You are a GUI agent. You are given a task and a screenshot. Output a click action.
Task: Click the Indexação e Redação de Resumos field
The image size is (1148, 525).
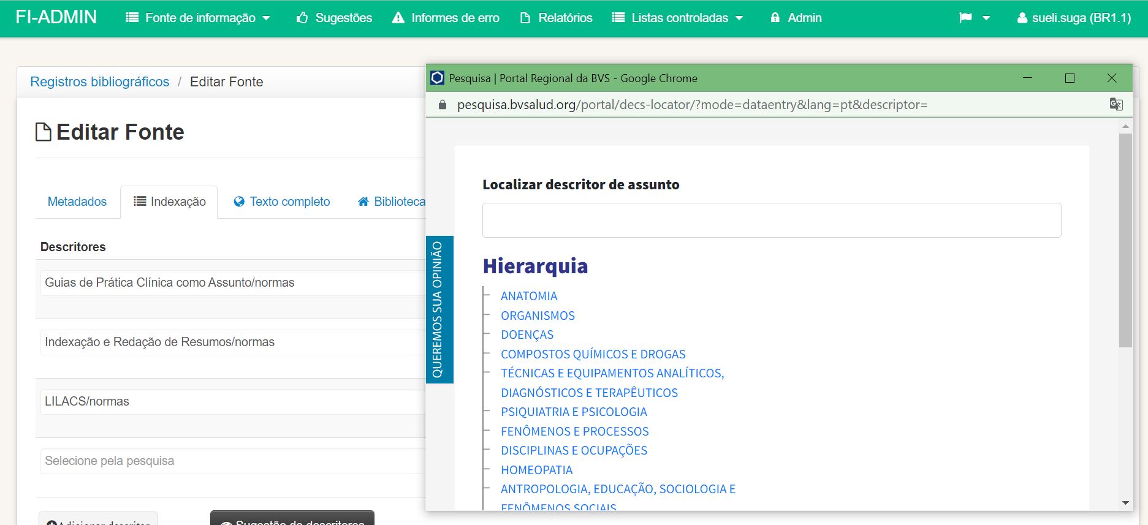pos(232,342)
